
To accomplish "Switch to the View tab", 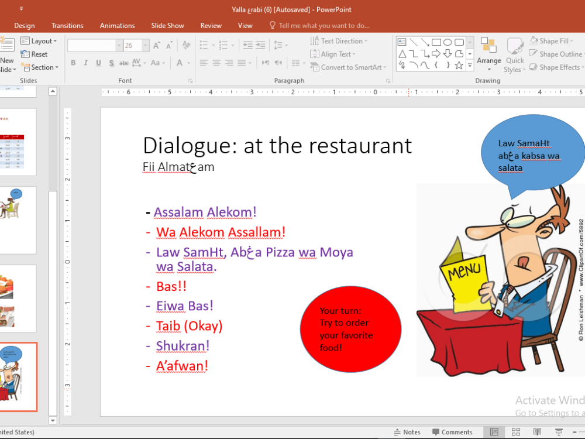I will pos(245,25).
